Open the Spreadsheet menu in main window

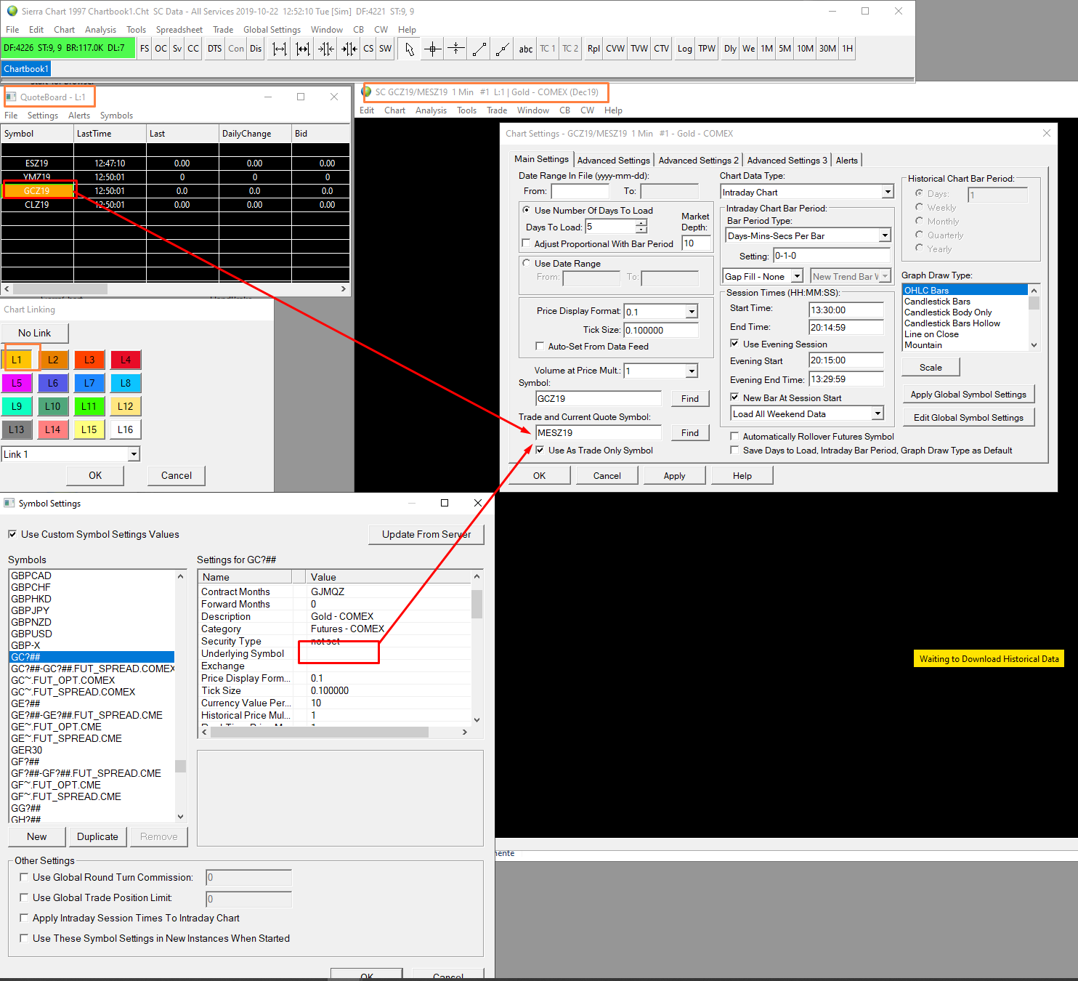179,30
